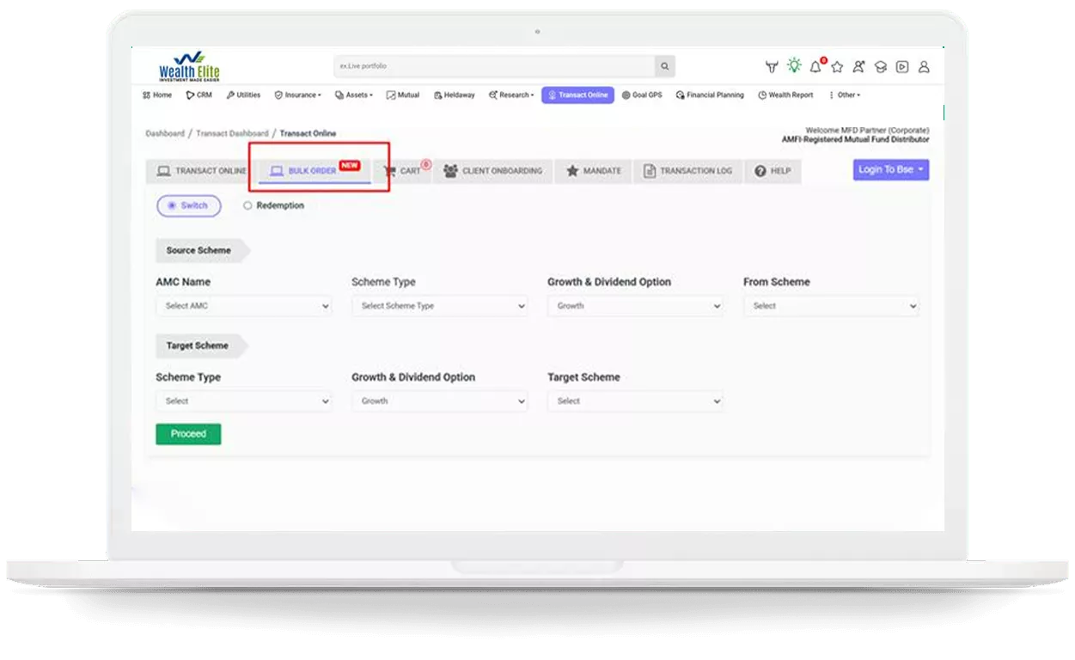Open the notifications bell
Screen dimensions: 1075x660
click(815, 67)
